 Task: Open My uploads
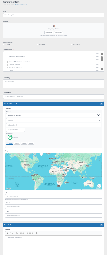pos(59,33)
